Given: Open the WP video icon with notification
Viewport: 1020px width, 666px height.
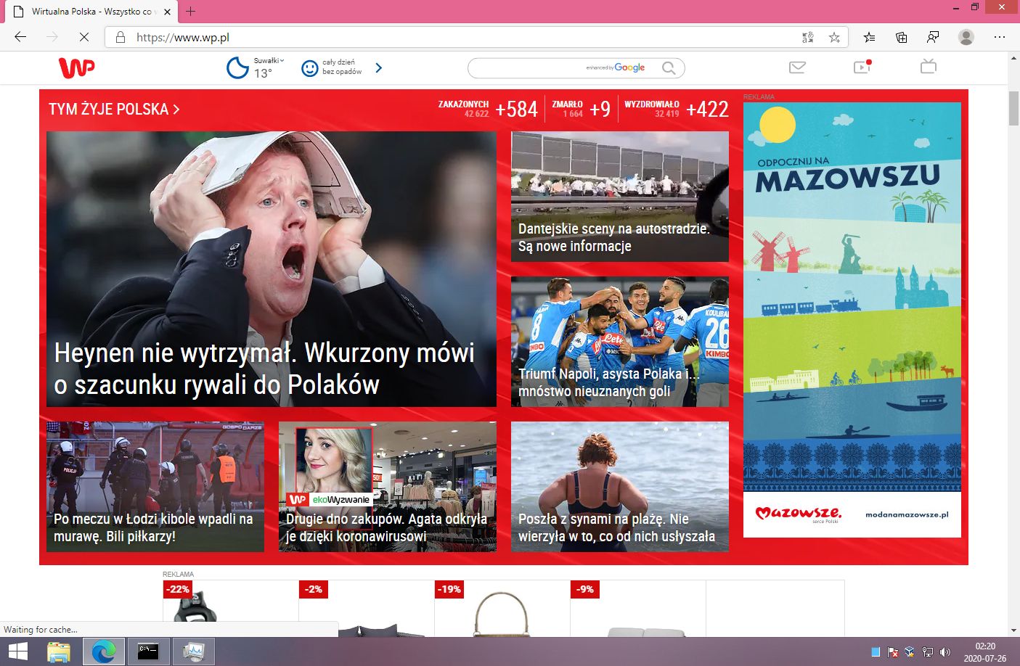Looking at the screenshot, I should 862,67.
